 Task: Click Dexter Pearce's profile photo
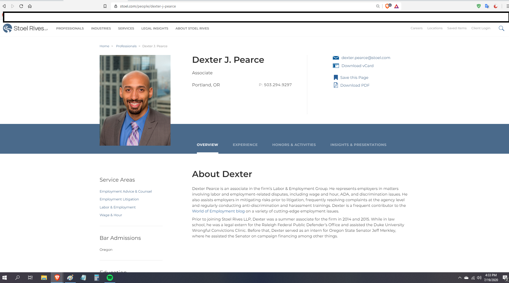[x=135, y=100]
